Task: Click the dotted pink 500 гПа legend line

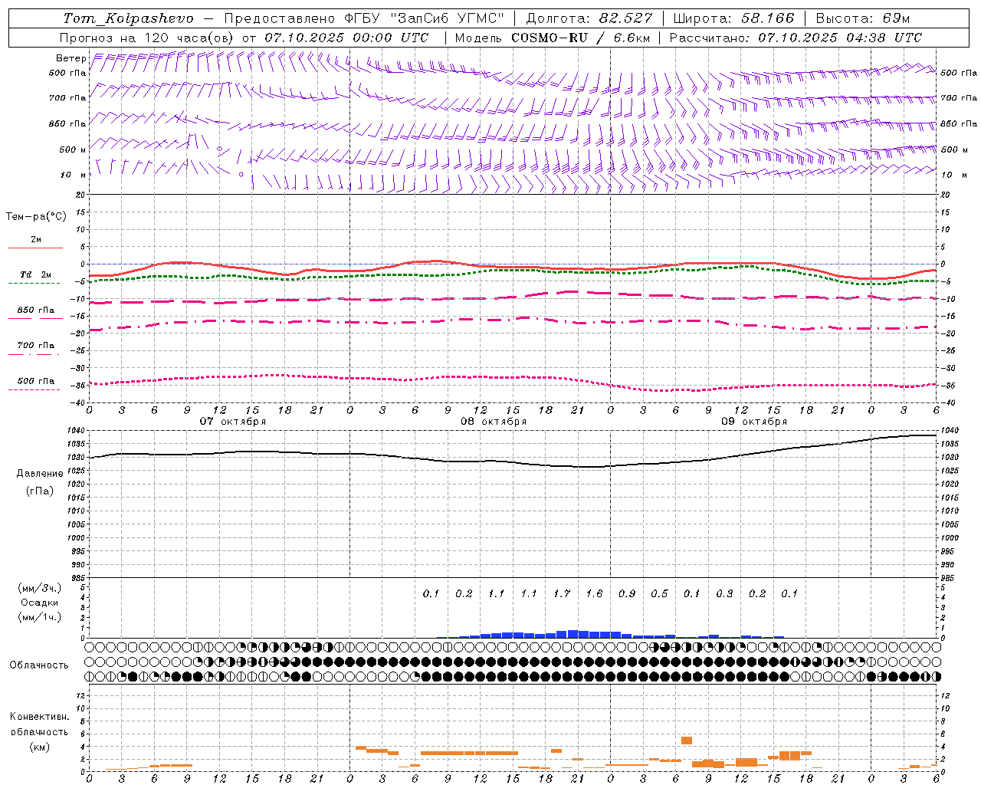Action: (x=34, y=389)
